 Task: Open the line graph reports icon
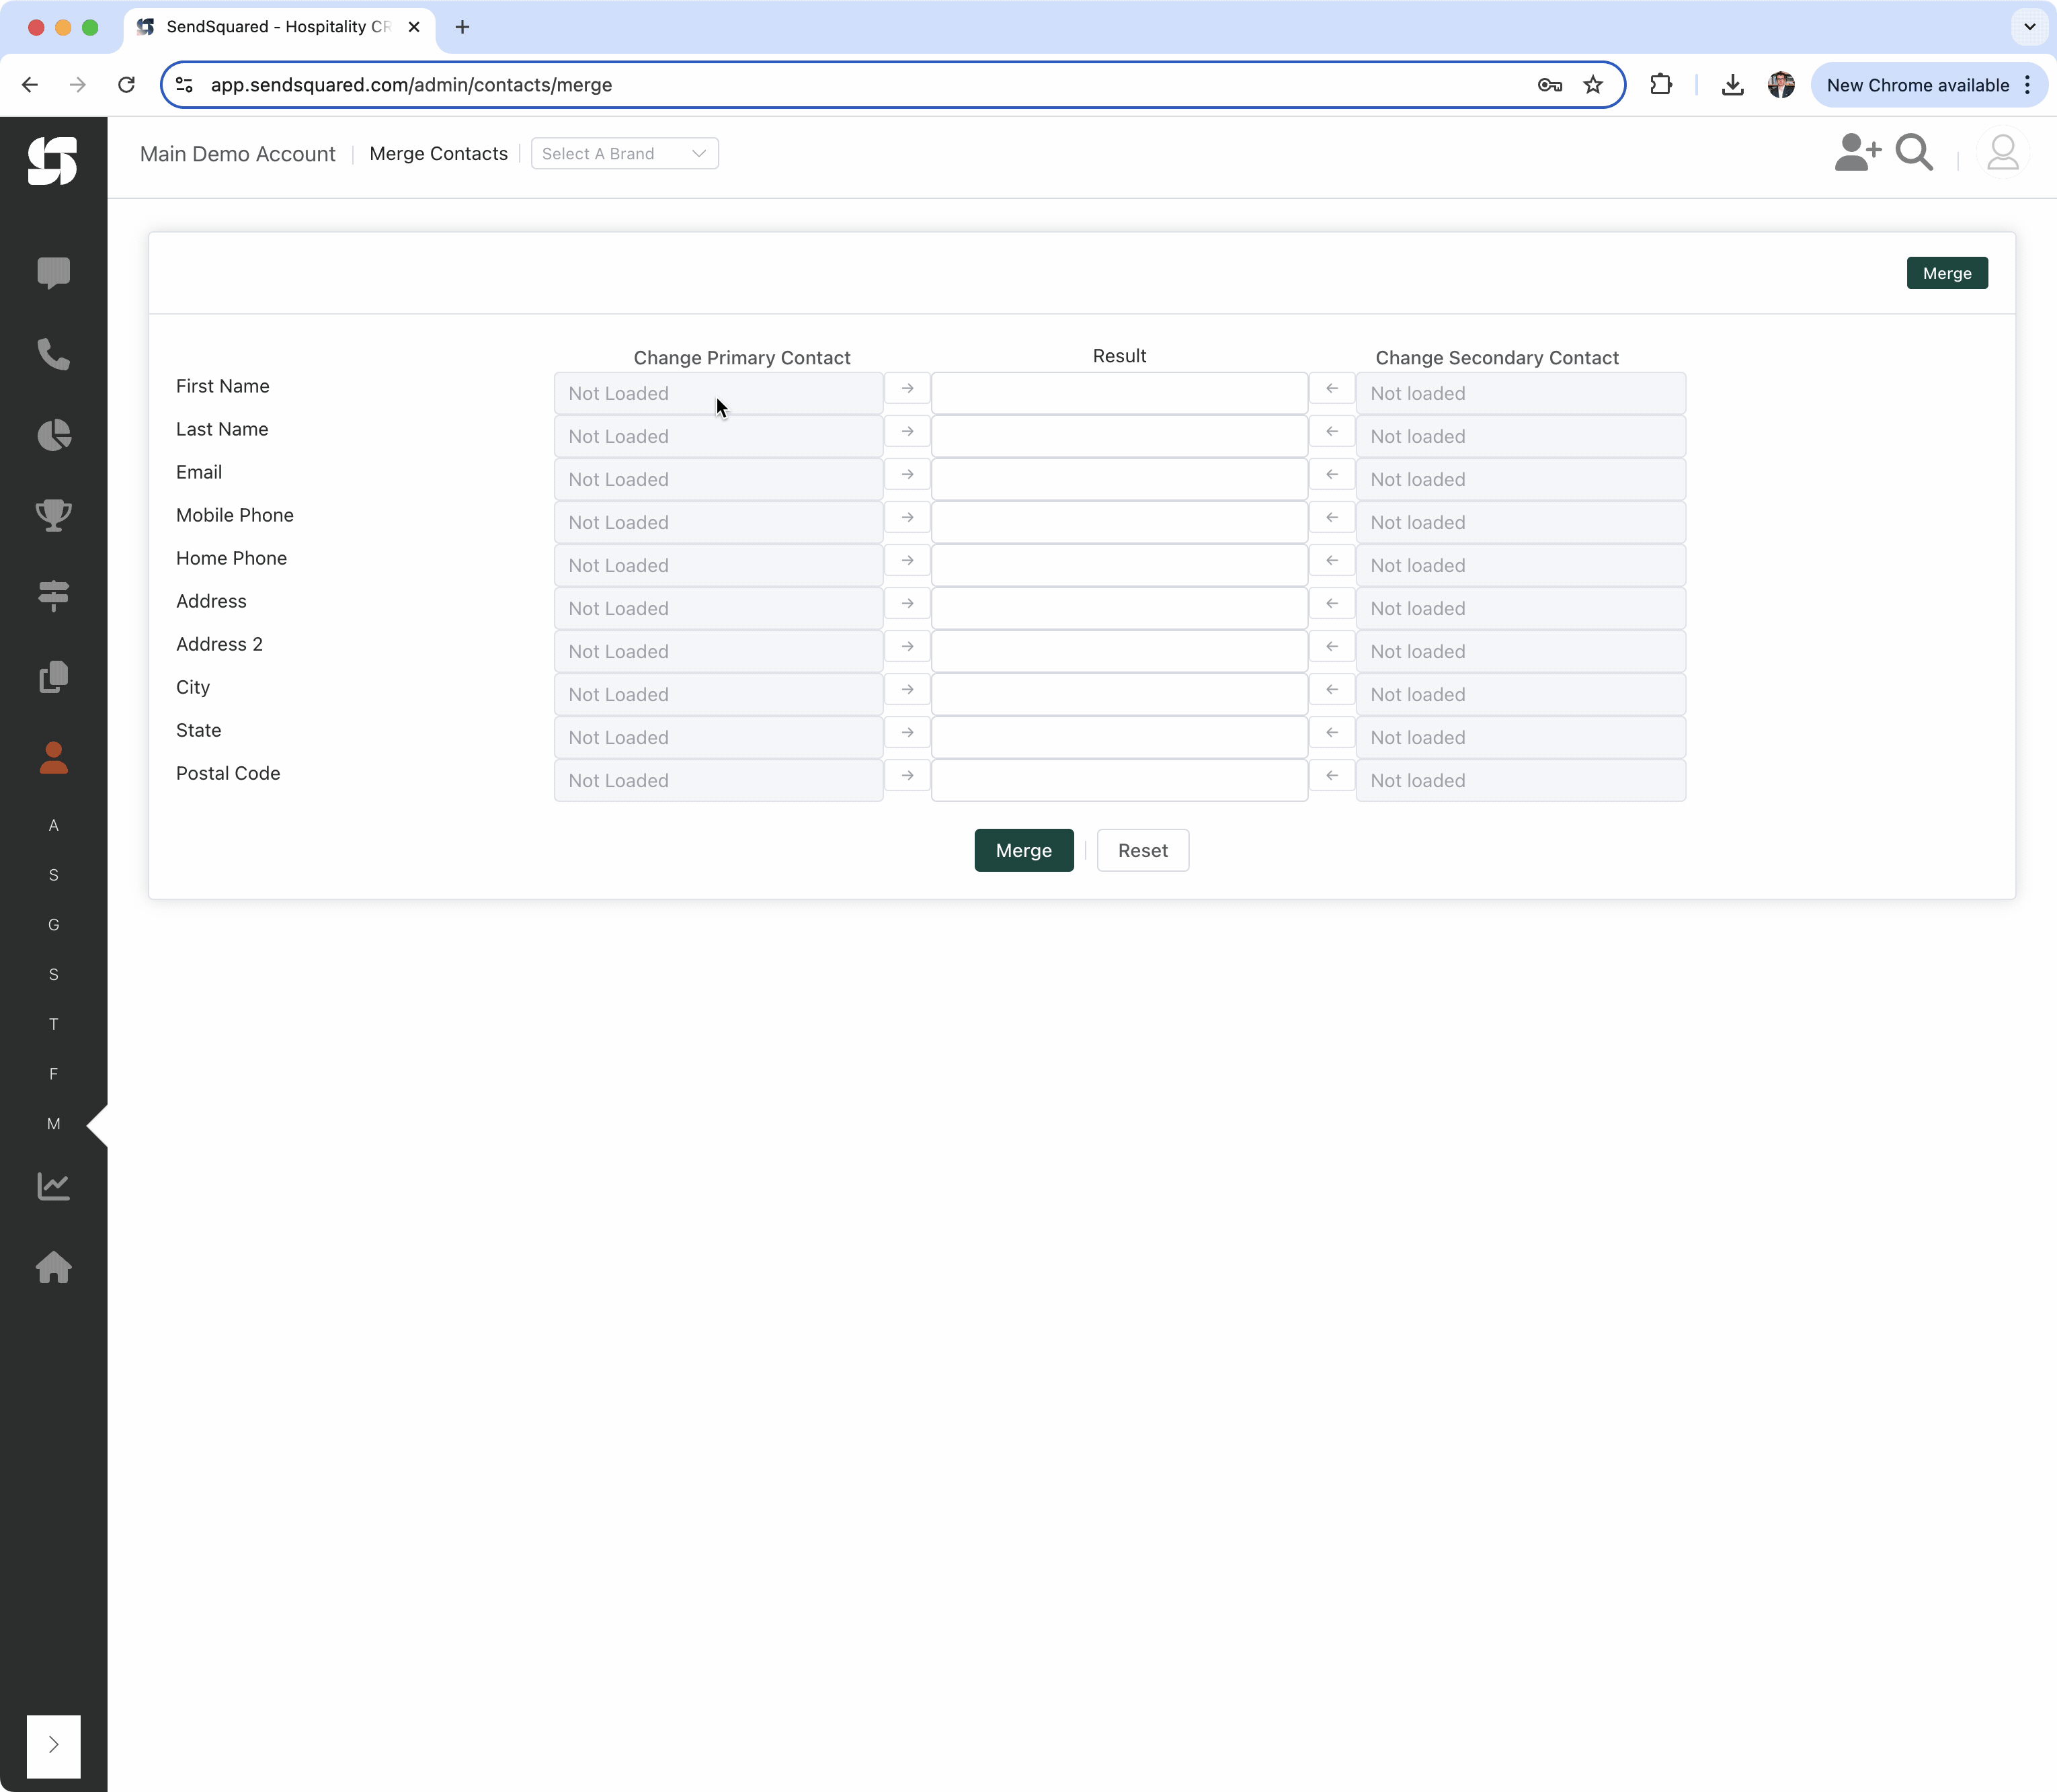(x=53, y=1186)
